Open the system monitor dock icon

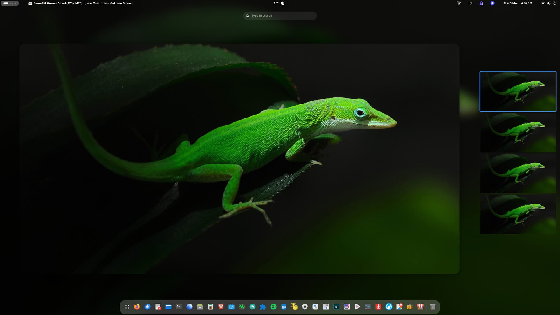[242, 307]
